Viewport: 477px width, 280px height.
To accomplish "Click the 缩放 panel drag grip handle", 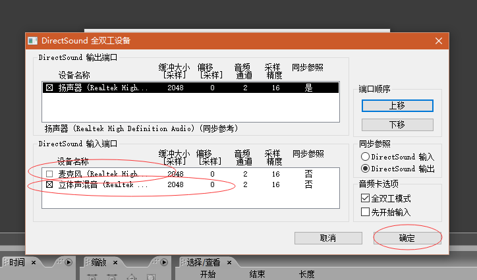I will 88,262.
